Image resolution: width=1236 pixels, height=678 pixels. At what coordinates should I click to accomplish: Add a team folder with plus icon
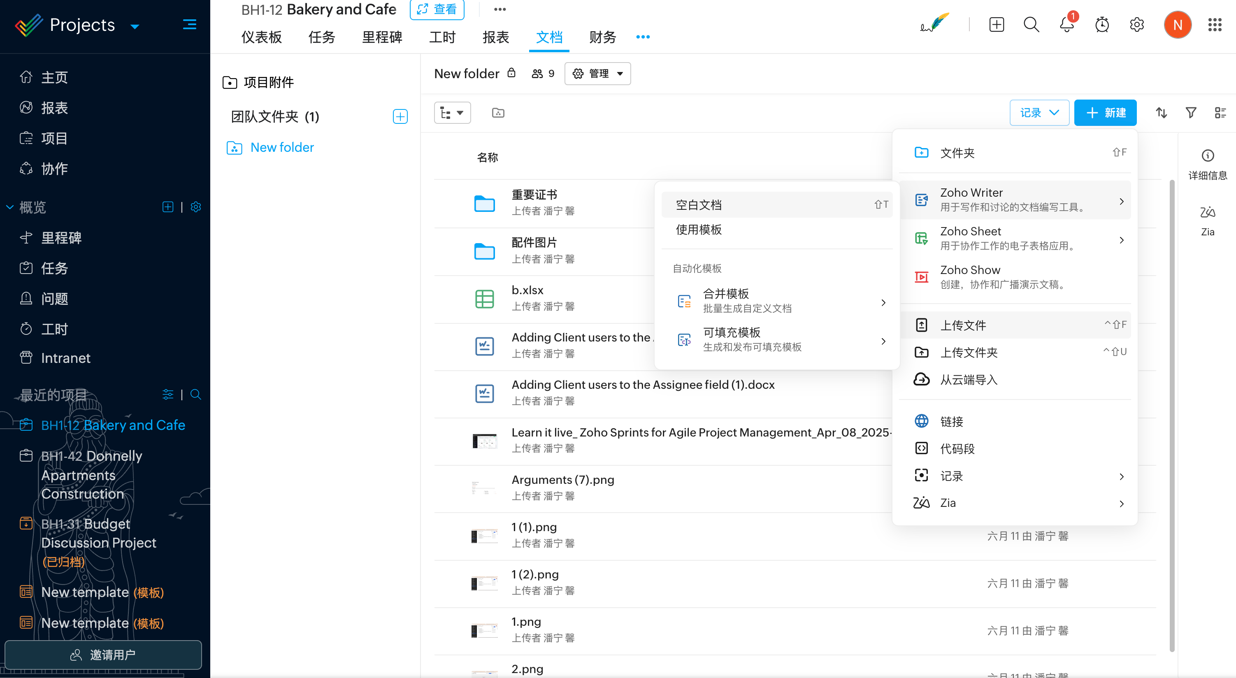(400, 116)
